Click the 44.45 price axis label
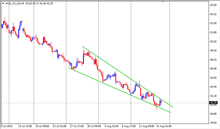220x129 pixels. click(x=214, y=87)
